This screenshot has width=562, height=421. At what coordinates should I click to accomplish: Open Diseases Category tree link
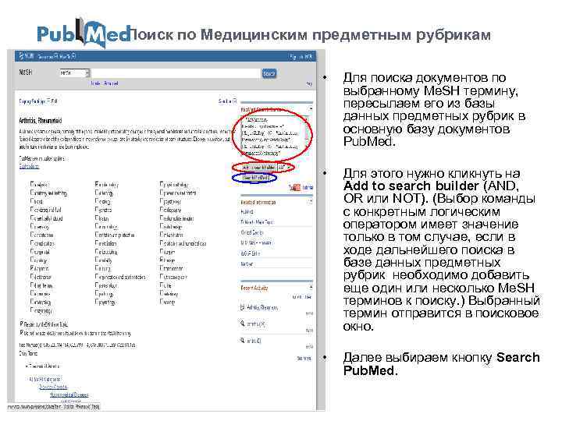(x=53, y=387)
